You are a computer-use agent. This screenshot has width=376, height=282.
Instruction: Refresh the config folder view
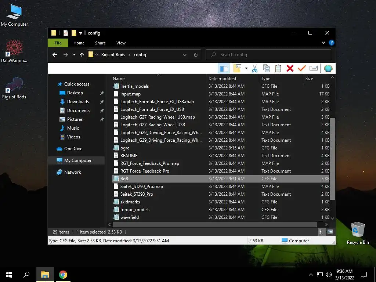pyautogui.click(x=196, y=55)
